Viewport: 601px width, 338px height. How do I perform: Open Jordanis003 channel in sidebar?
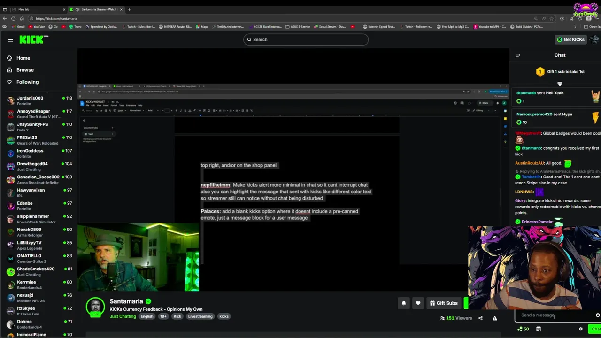pos(39,100)
